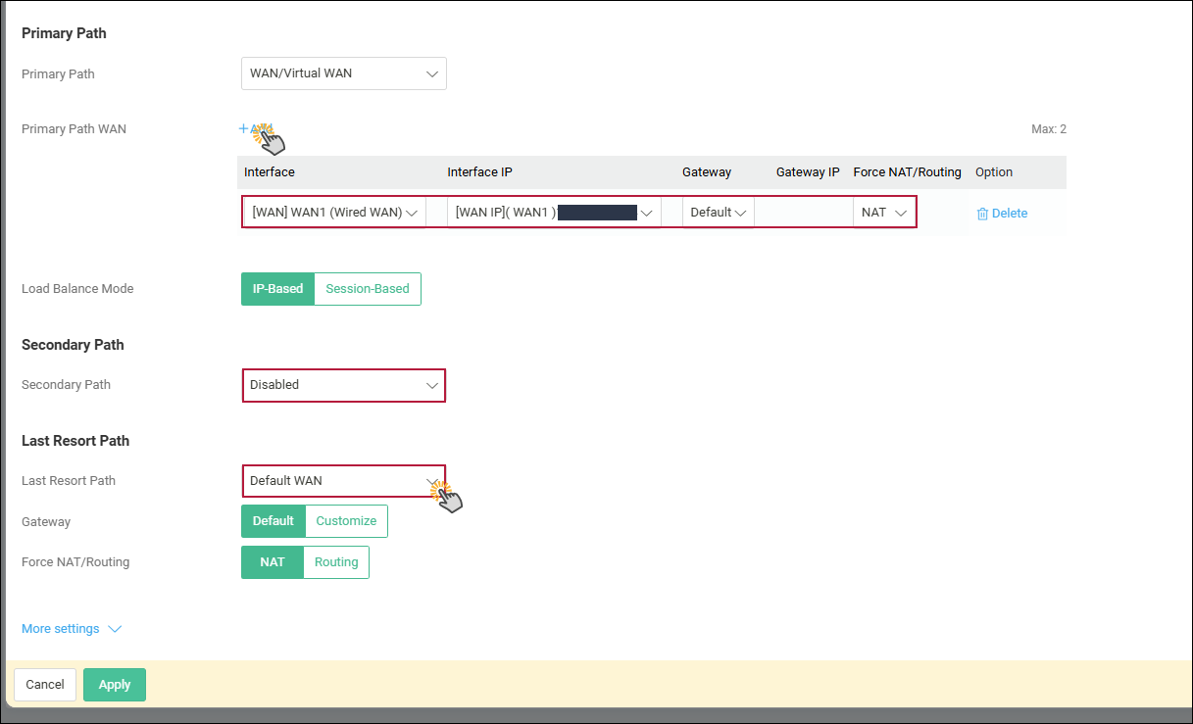This screenshot has height=724, width=1193.
Task: Click the Gateway IP input field
Action: click(804, 213)
